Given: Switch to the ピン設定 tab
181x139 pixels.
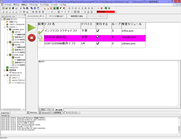Looking at the screenshot, I should (x=42, y=109).
